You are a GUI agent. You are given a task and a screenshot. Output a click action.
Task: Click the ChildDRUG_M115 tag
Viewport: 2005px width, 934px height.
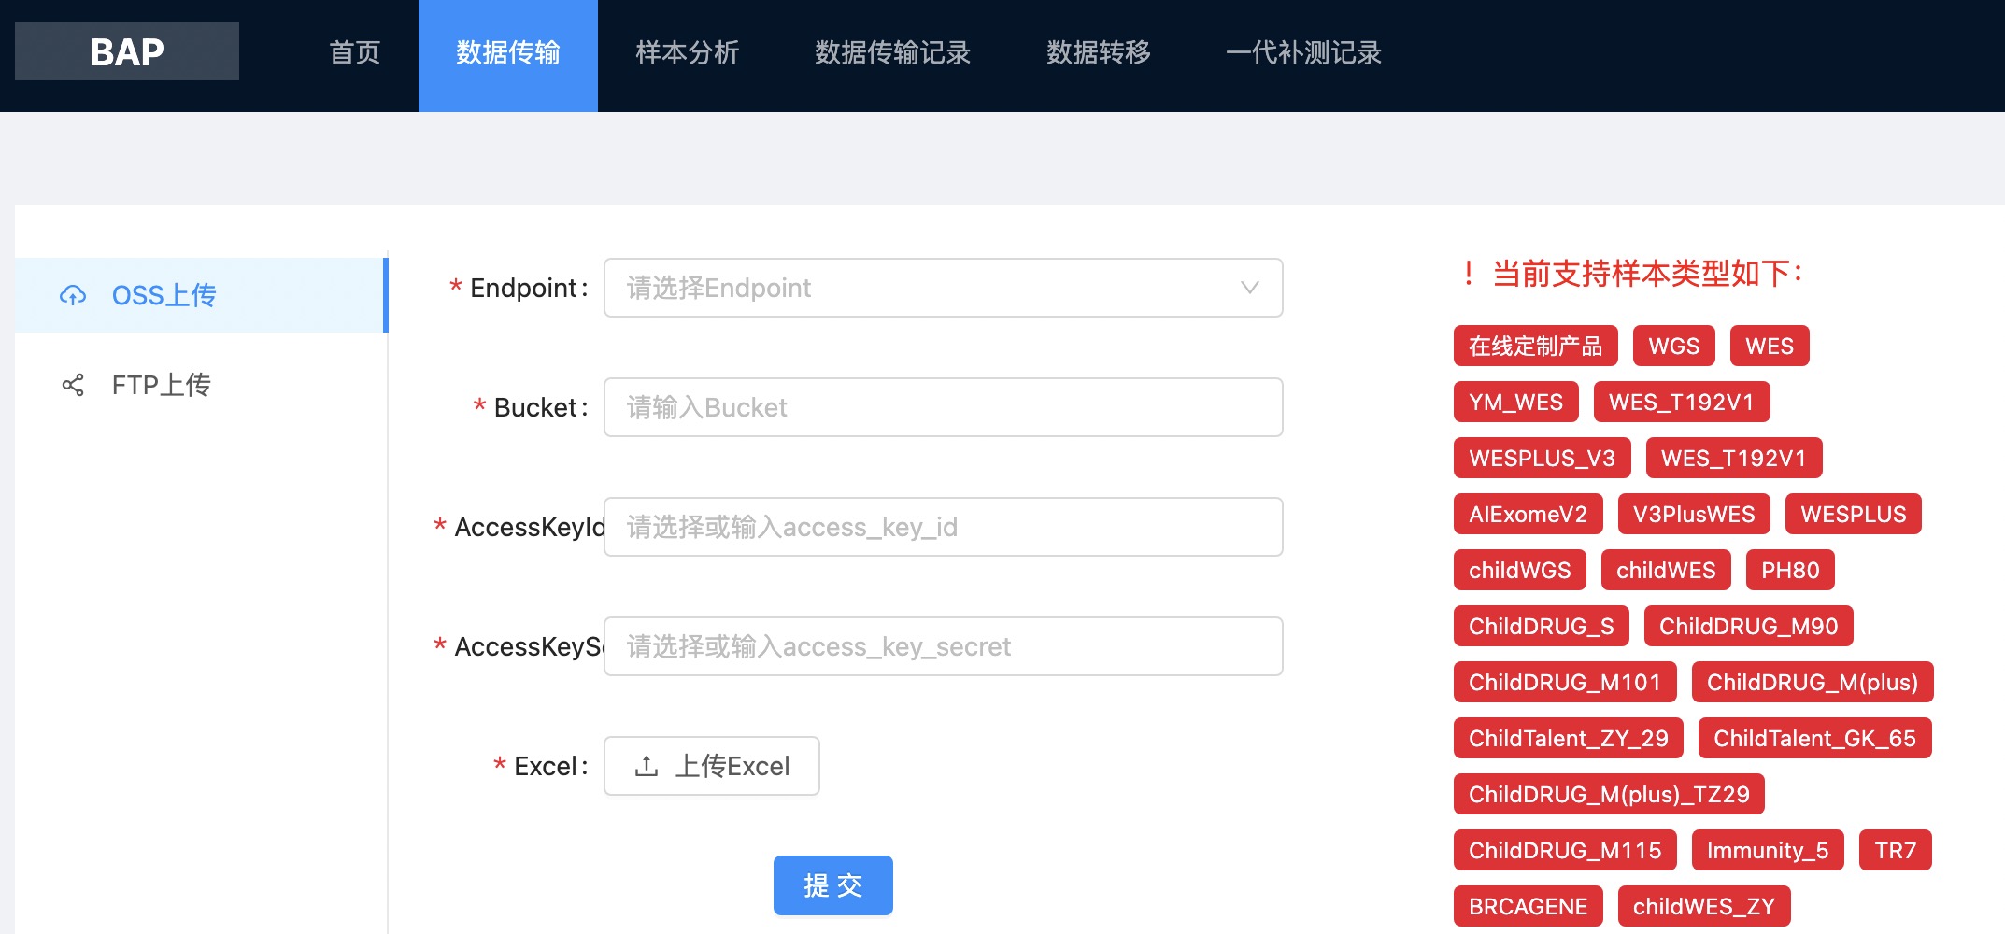[1565, 850]
